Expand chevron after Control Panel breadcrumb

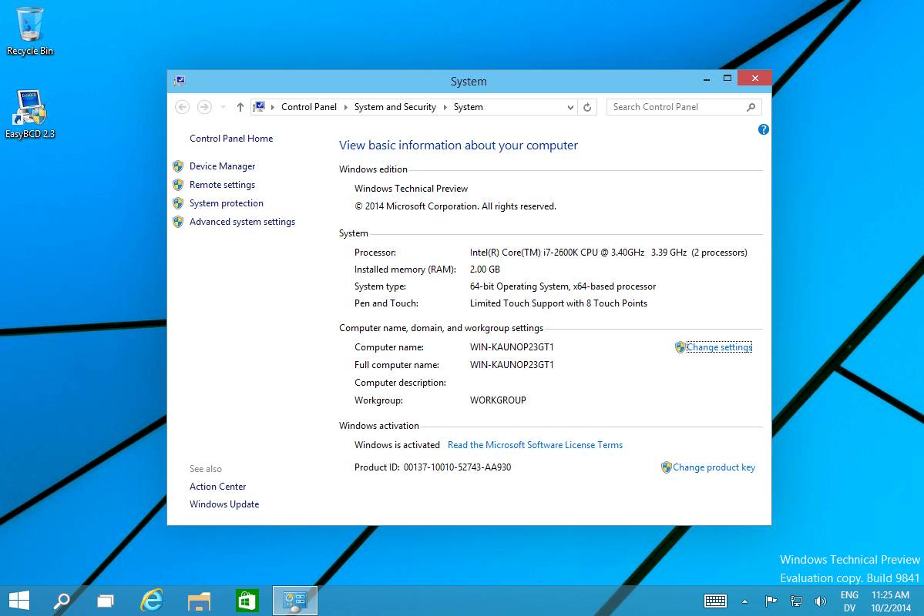(x=346, y=106)
